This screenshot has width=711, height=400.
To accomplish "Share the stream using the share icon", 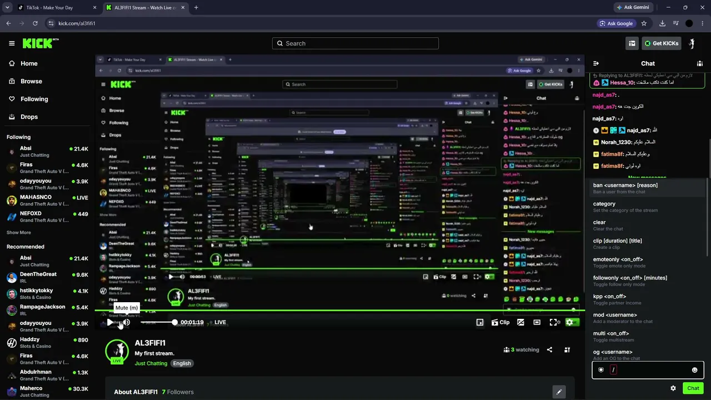I will click(549, 350).
